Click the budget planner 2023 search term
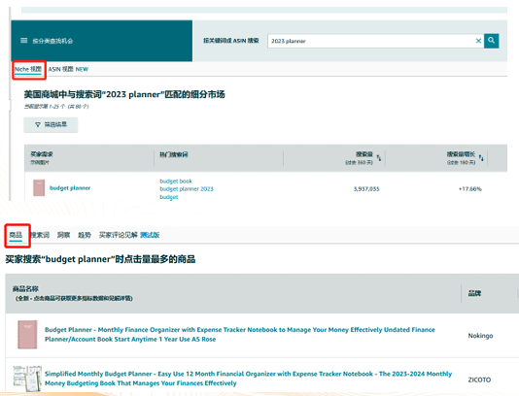519x396 pixels. [187, 189]
